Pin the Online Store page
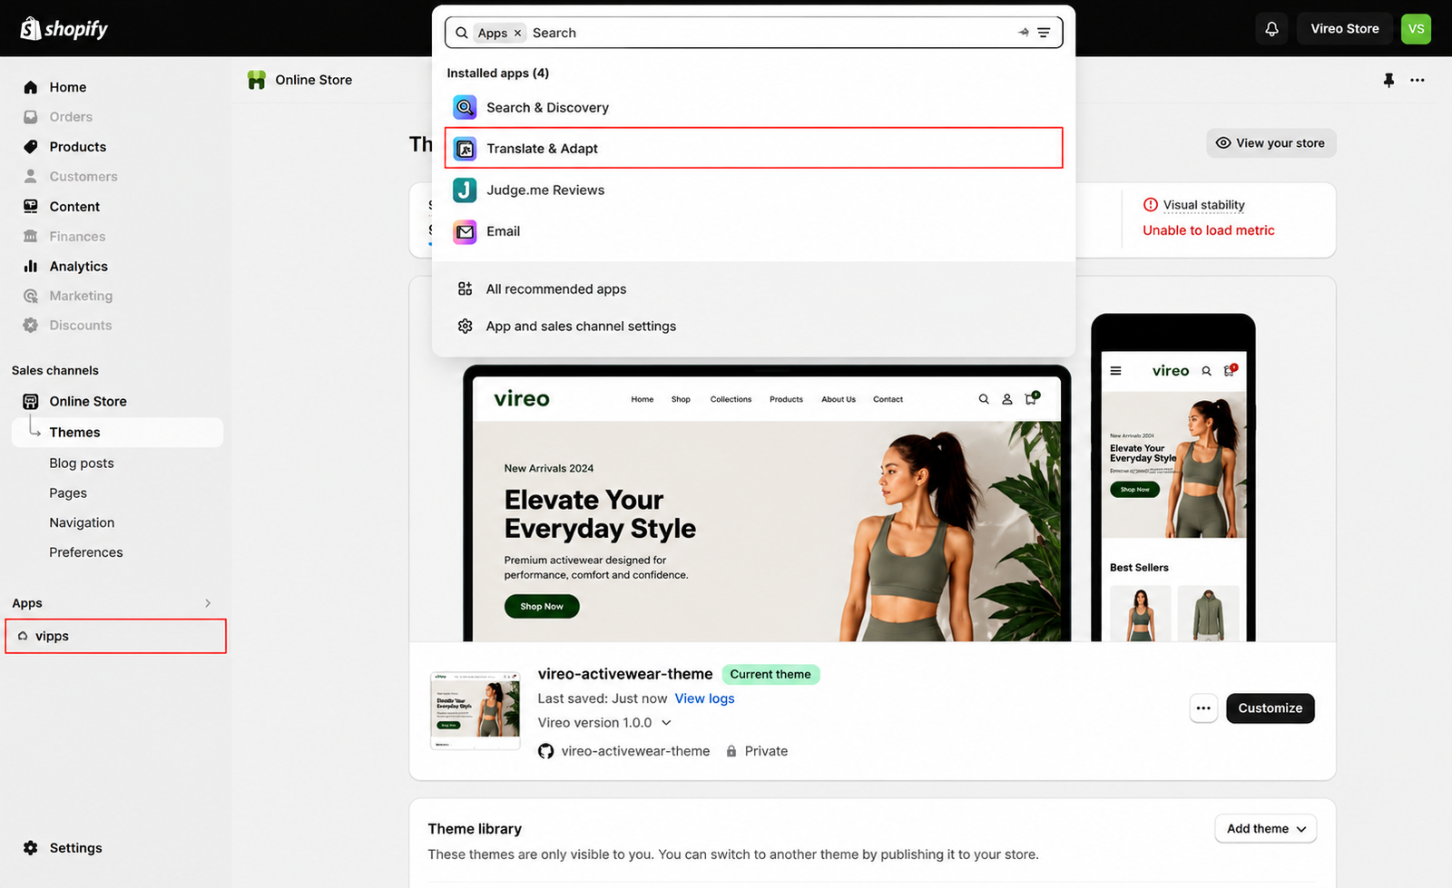Viewport: 1452px width, 888px height. [x=1388, y=80]
